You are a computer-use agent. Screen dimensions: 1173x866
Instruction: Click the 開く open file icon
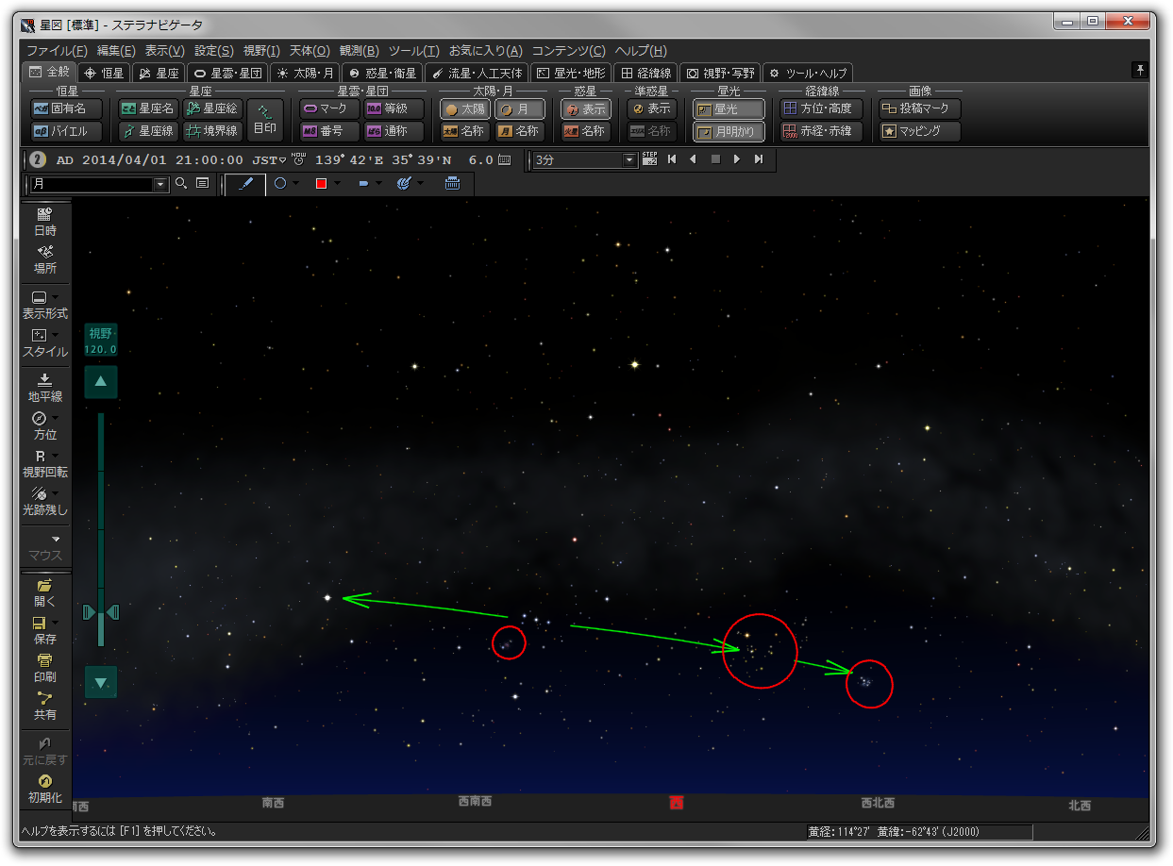tap(44, 592)
